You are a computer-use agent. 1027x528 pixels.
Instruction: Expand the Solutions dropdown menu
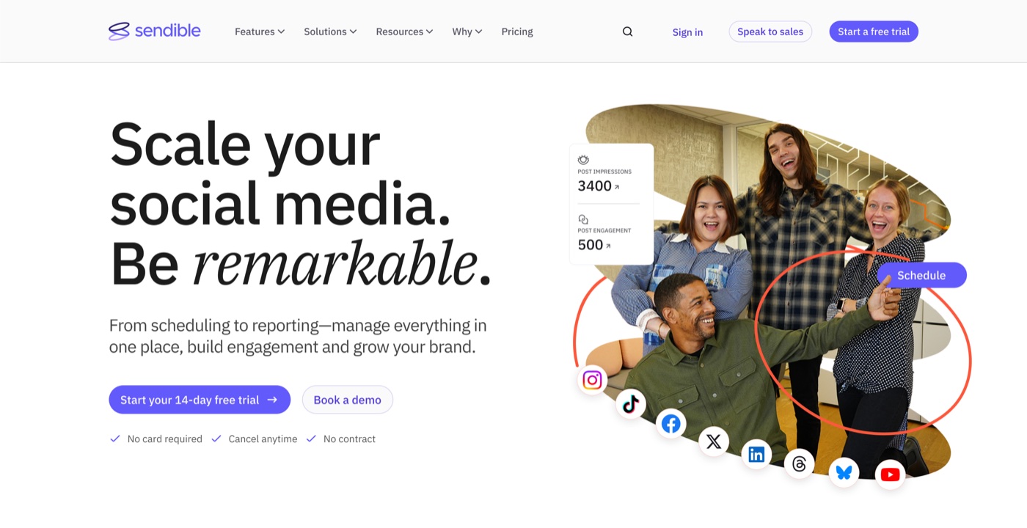330,32
